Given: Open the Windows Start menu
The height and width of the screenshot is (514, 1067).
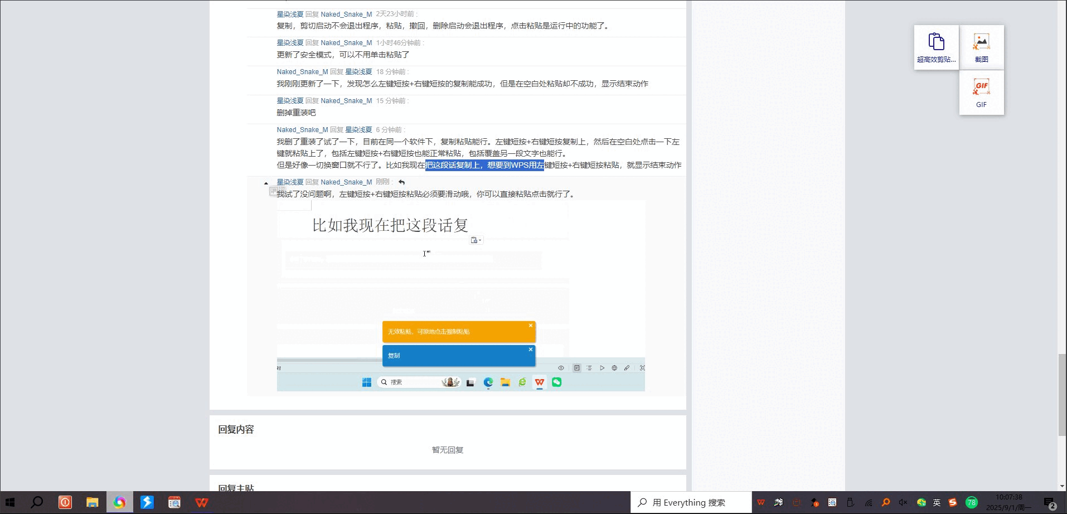Looking at the screenshot, I should [x=10, y=502].
